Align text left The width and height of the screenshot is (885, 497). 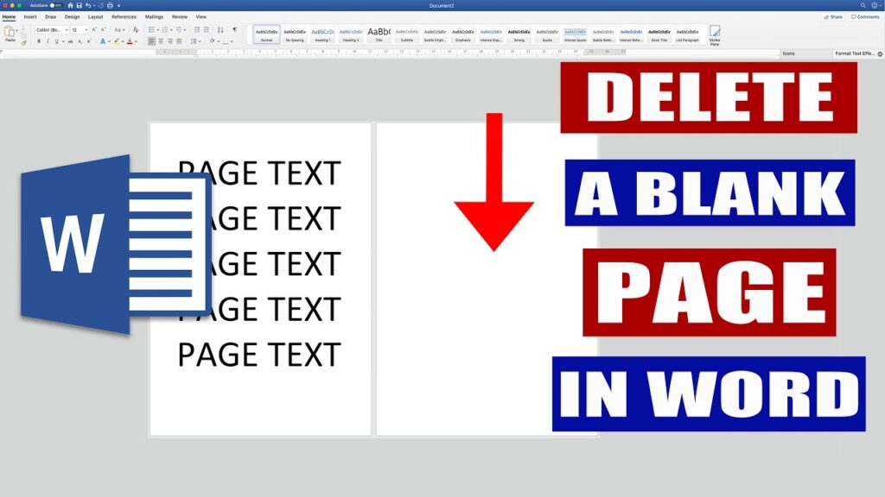(x=152, y=41)
